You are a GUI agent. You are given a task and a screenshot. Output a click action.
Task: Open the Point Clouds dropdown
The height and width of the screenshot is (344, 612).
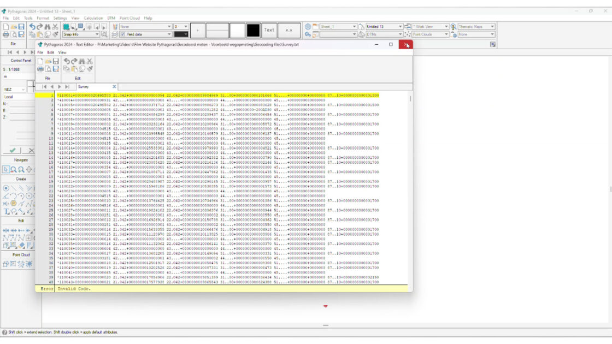430,34
